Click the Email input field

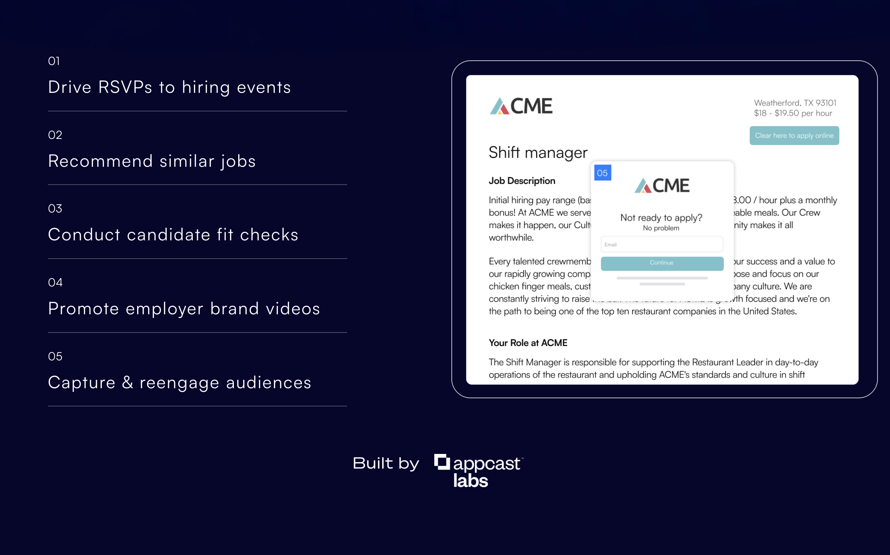coord(662,244)
